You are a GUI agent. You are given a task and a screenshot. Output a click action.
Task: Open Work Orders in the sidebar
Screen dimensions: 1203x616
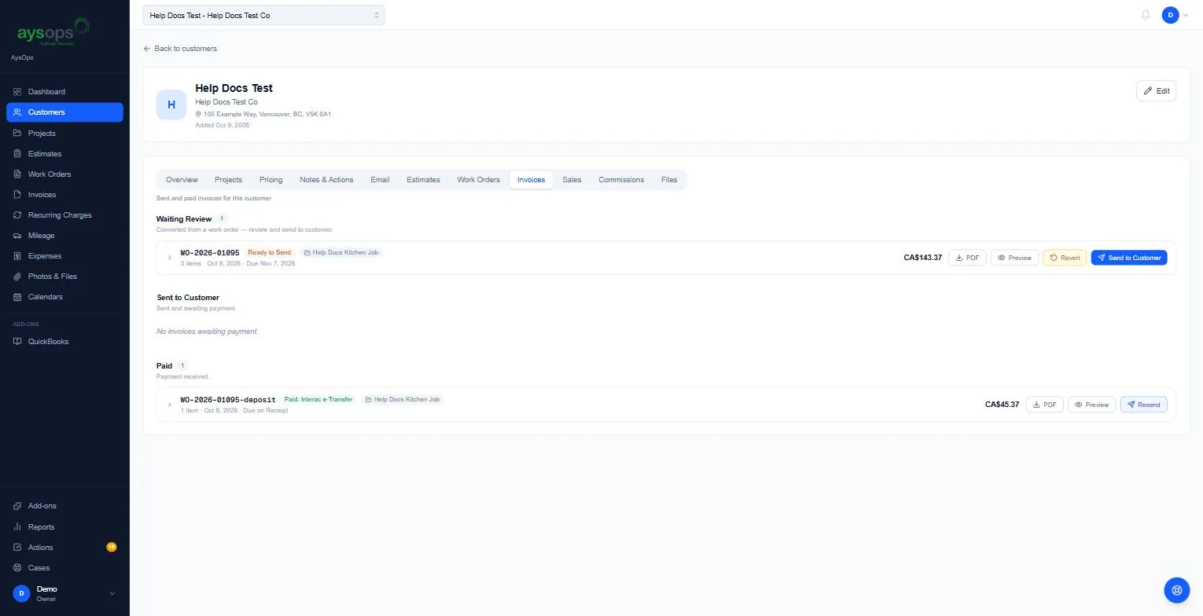64,174
